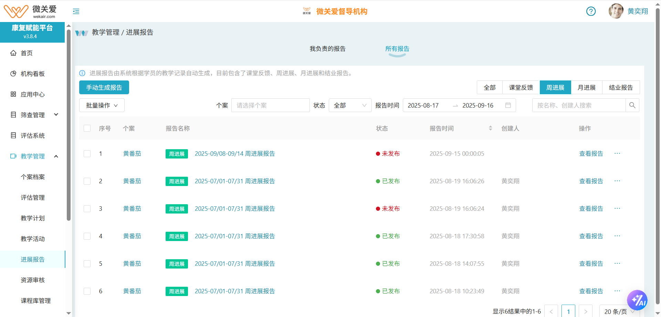The width and height of the screenshot is (661, 317).
Task: Click the search magnifier icon
Action: [632, 105]
